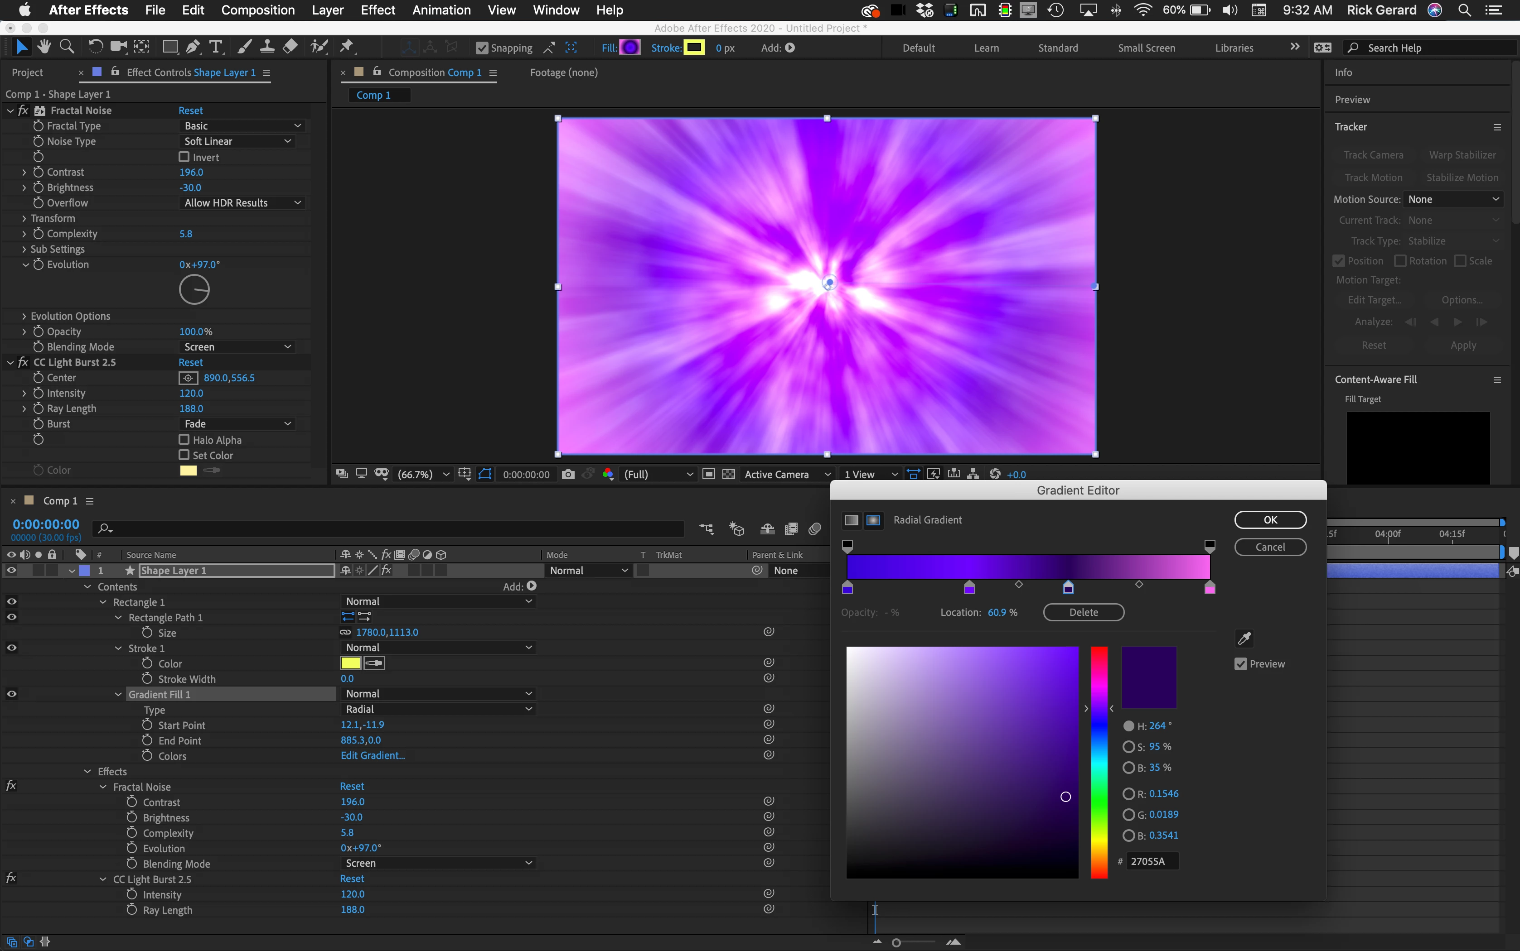This screenshot has width=1520, height=951.
Task: Uncheck the Preview checkbox in Gradient Editor
Action: click(x=1240, y=664)
